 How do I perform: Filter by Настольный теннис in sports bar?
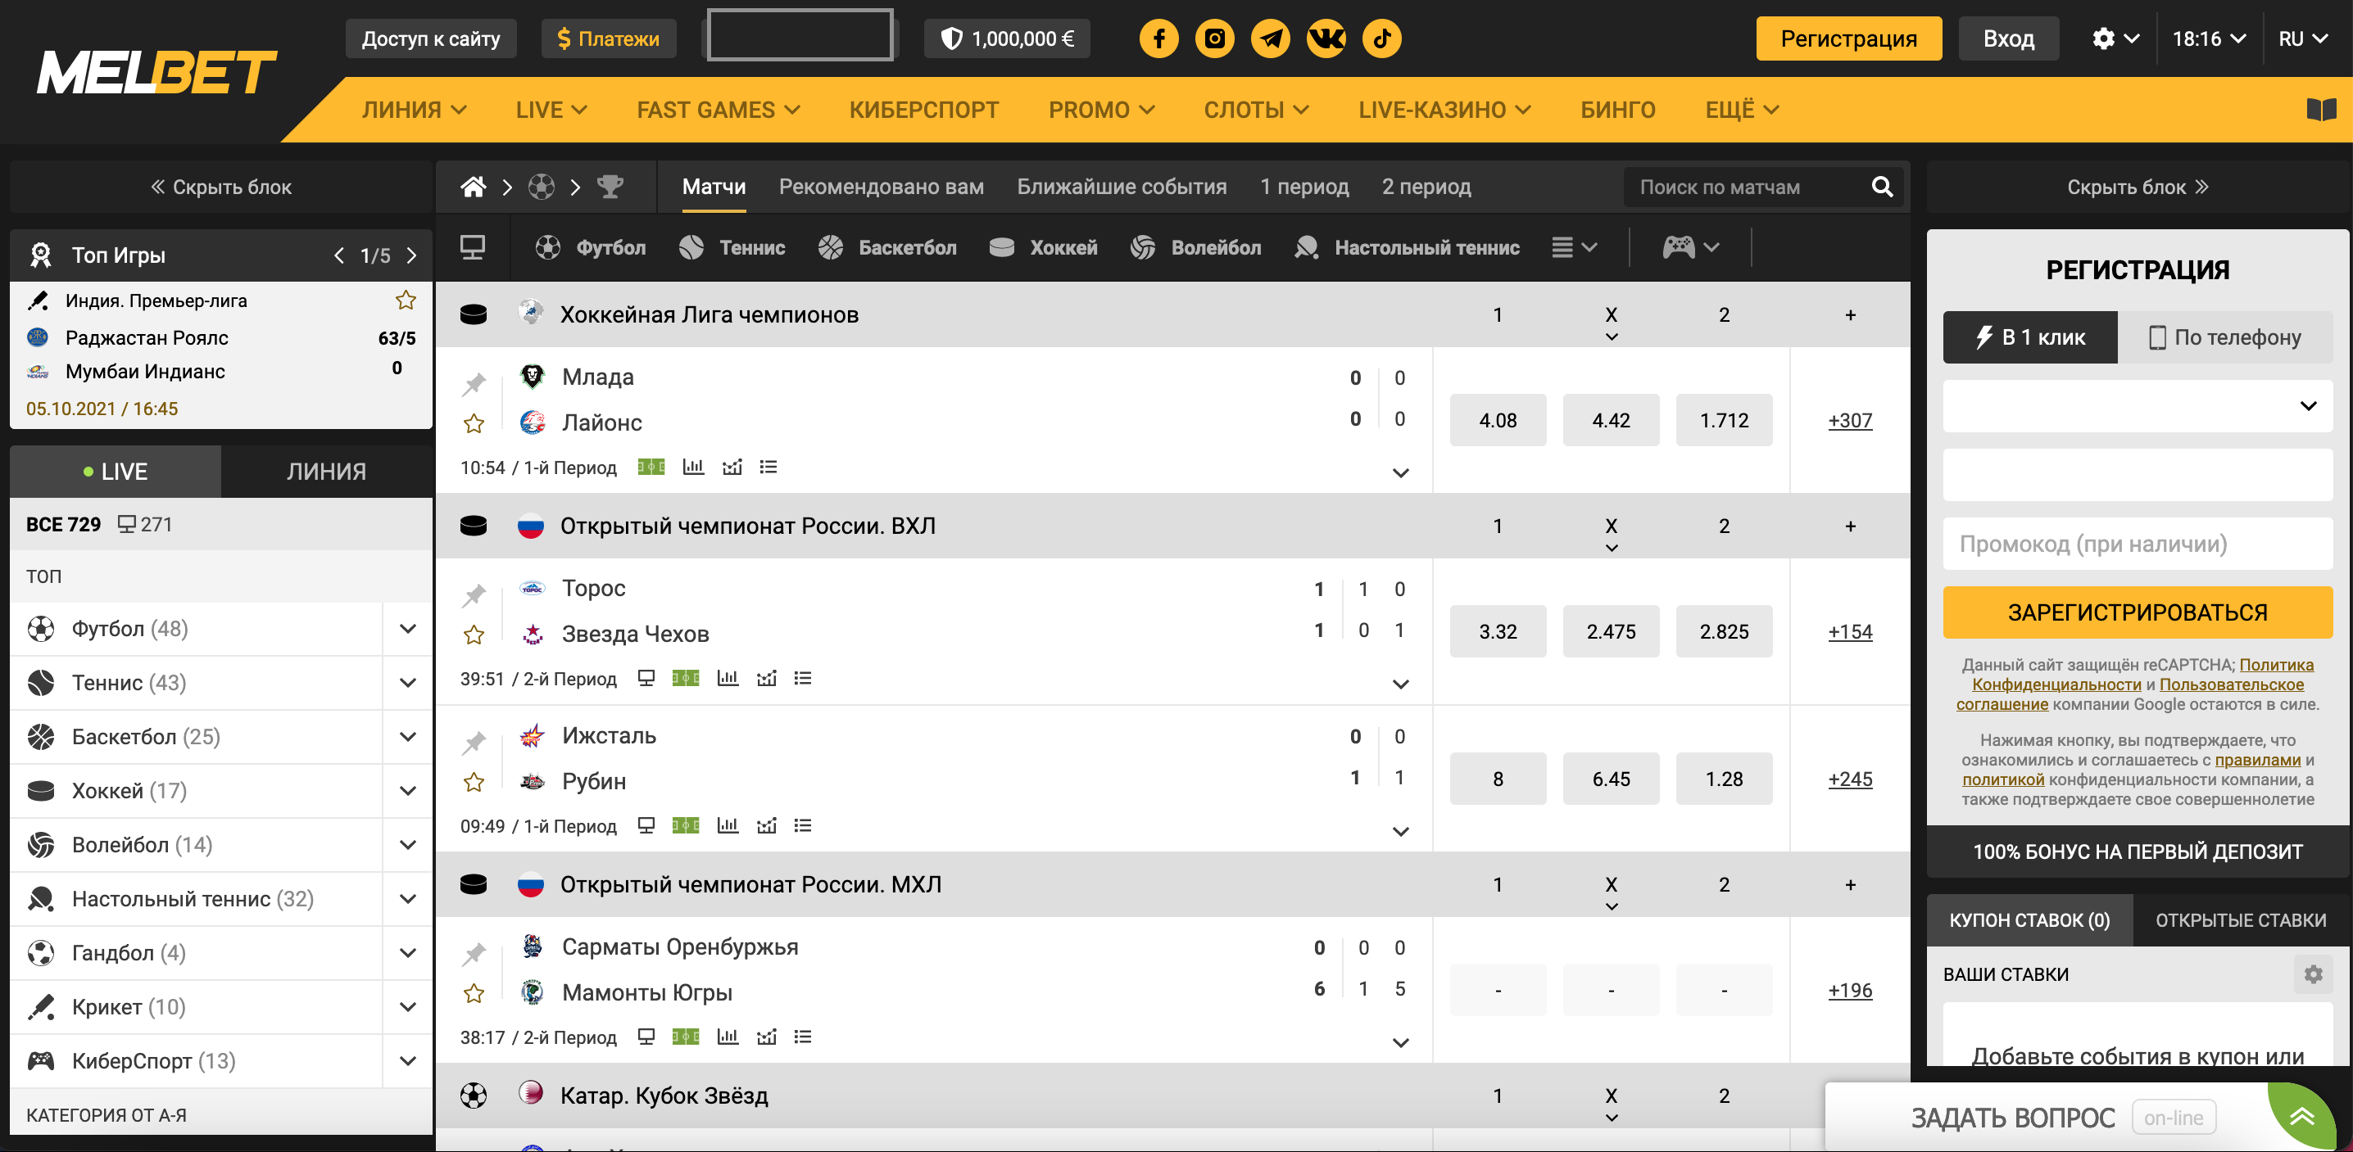tap(1407, 247)
